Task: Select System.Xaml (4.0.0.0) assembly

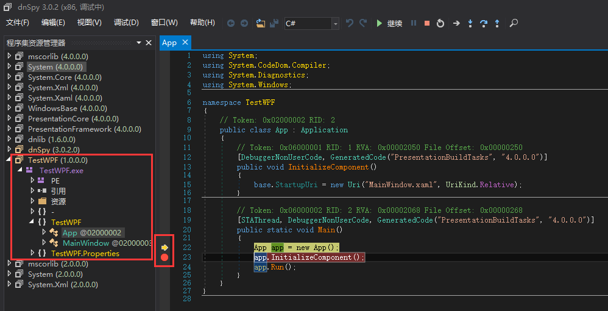Action: pos(65,98)
